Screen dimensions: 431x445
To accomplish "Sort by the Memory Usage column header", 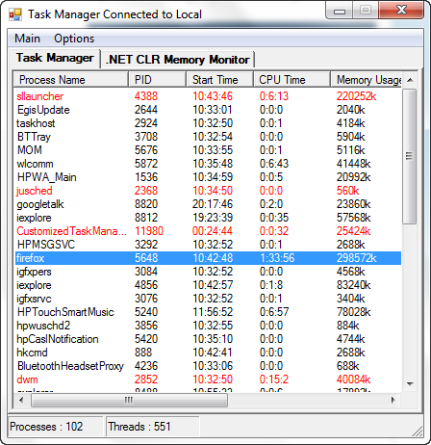I will click(366, 80).
